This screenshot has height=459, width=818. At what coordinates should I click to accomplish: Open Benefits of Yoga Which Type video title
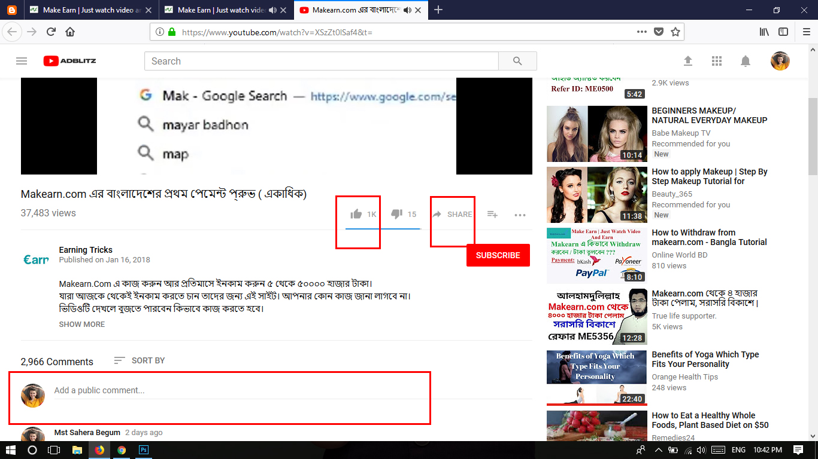(705, 359)
